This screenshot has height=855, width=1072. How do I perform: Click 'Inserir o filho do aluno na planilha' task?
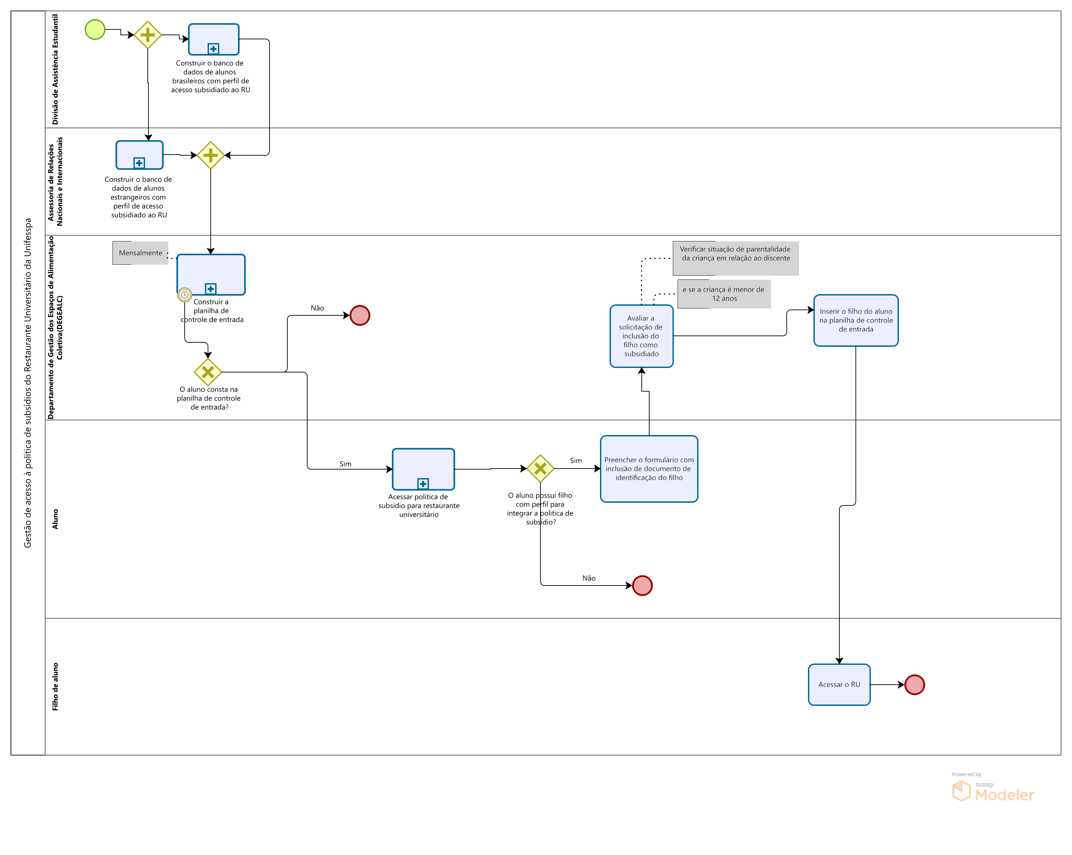[856, 320]
